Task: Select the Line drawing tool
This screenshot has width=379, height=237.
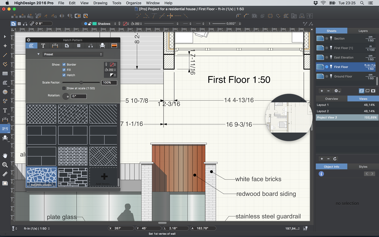Action: click(x=5, y=55)
